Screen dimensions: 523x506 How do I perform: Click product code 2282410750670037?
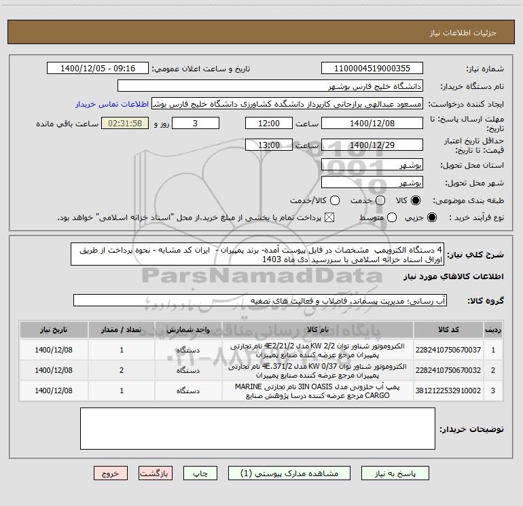[x=448, y=350]
